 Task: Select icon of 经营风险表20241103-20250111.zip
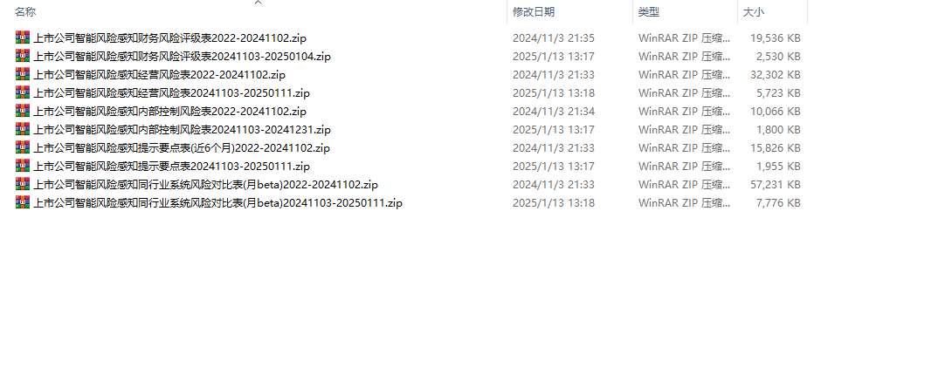(x=23, y=92)
